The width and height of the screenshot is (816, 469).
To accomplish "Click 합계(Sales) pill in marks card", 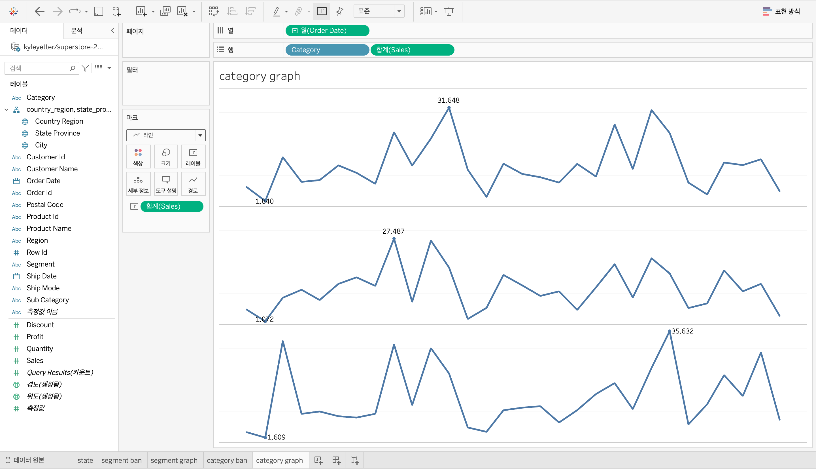I will pyautogui.click(x=172, y=206).
